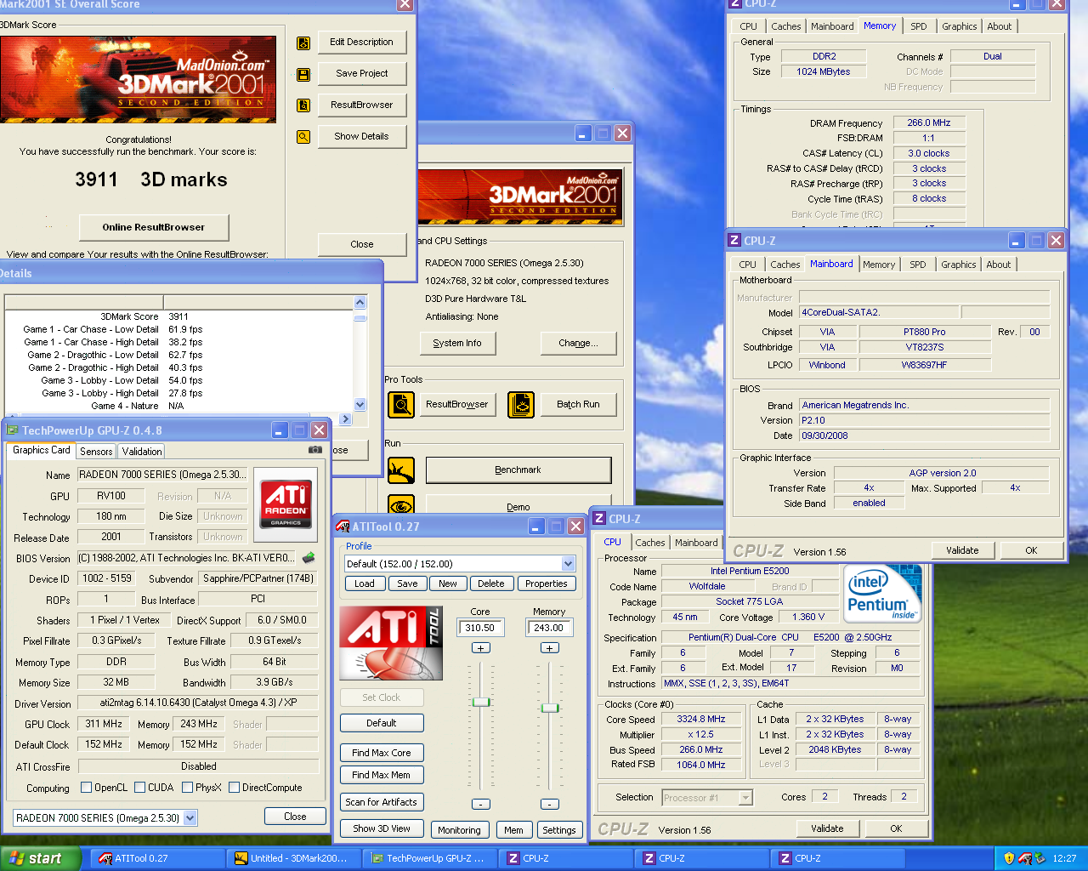Click the Monitoring button in ATITool

(459, 830)
